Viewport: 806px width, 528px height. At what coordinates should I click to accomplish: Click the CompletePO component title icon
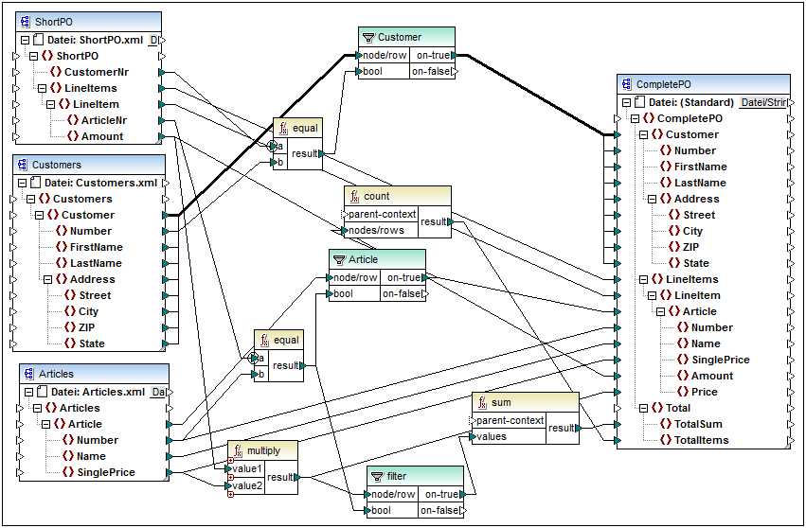626,85
